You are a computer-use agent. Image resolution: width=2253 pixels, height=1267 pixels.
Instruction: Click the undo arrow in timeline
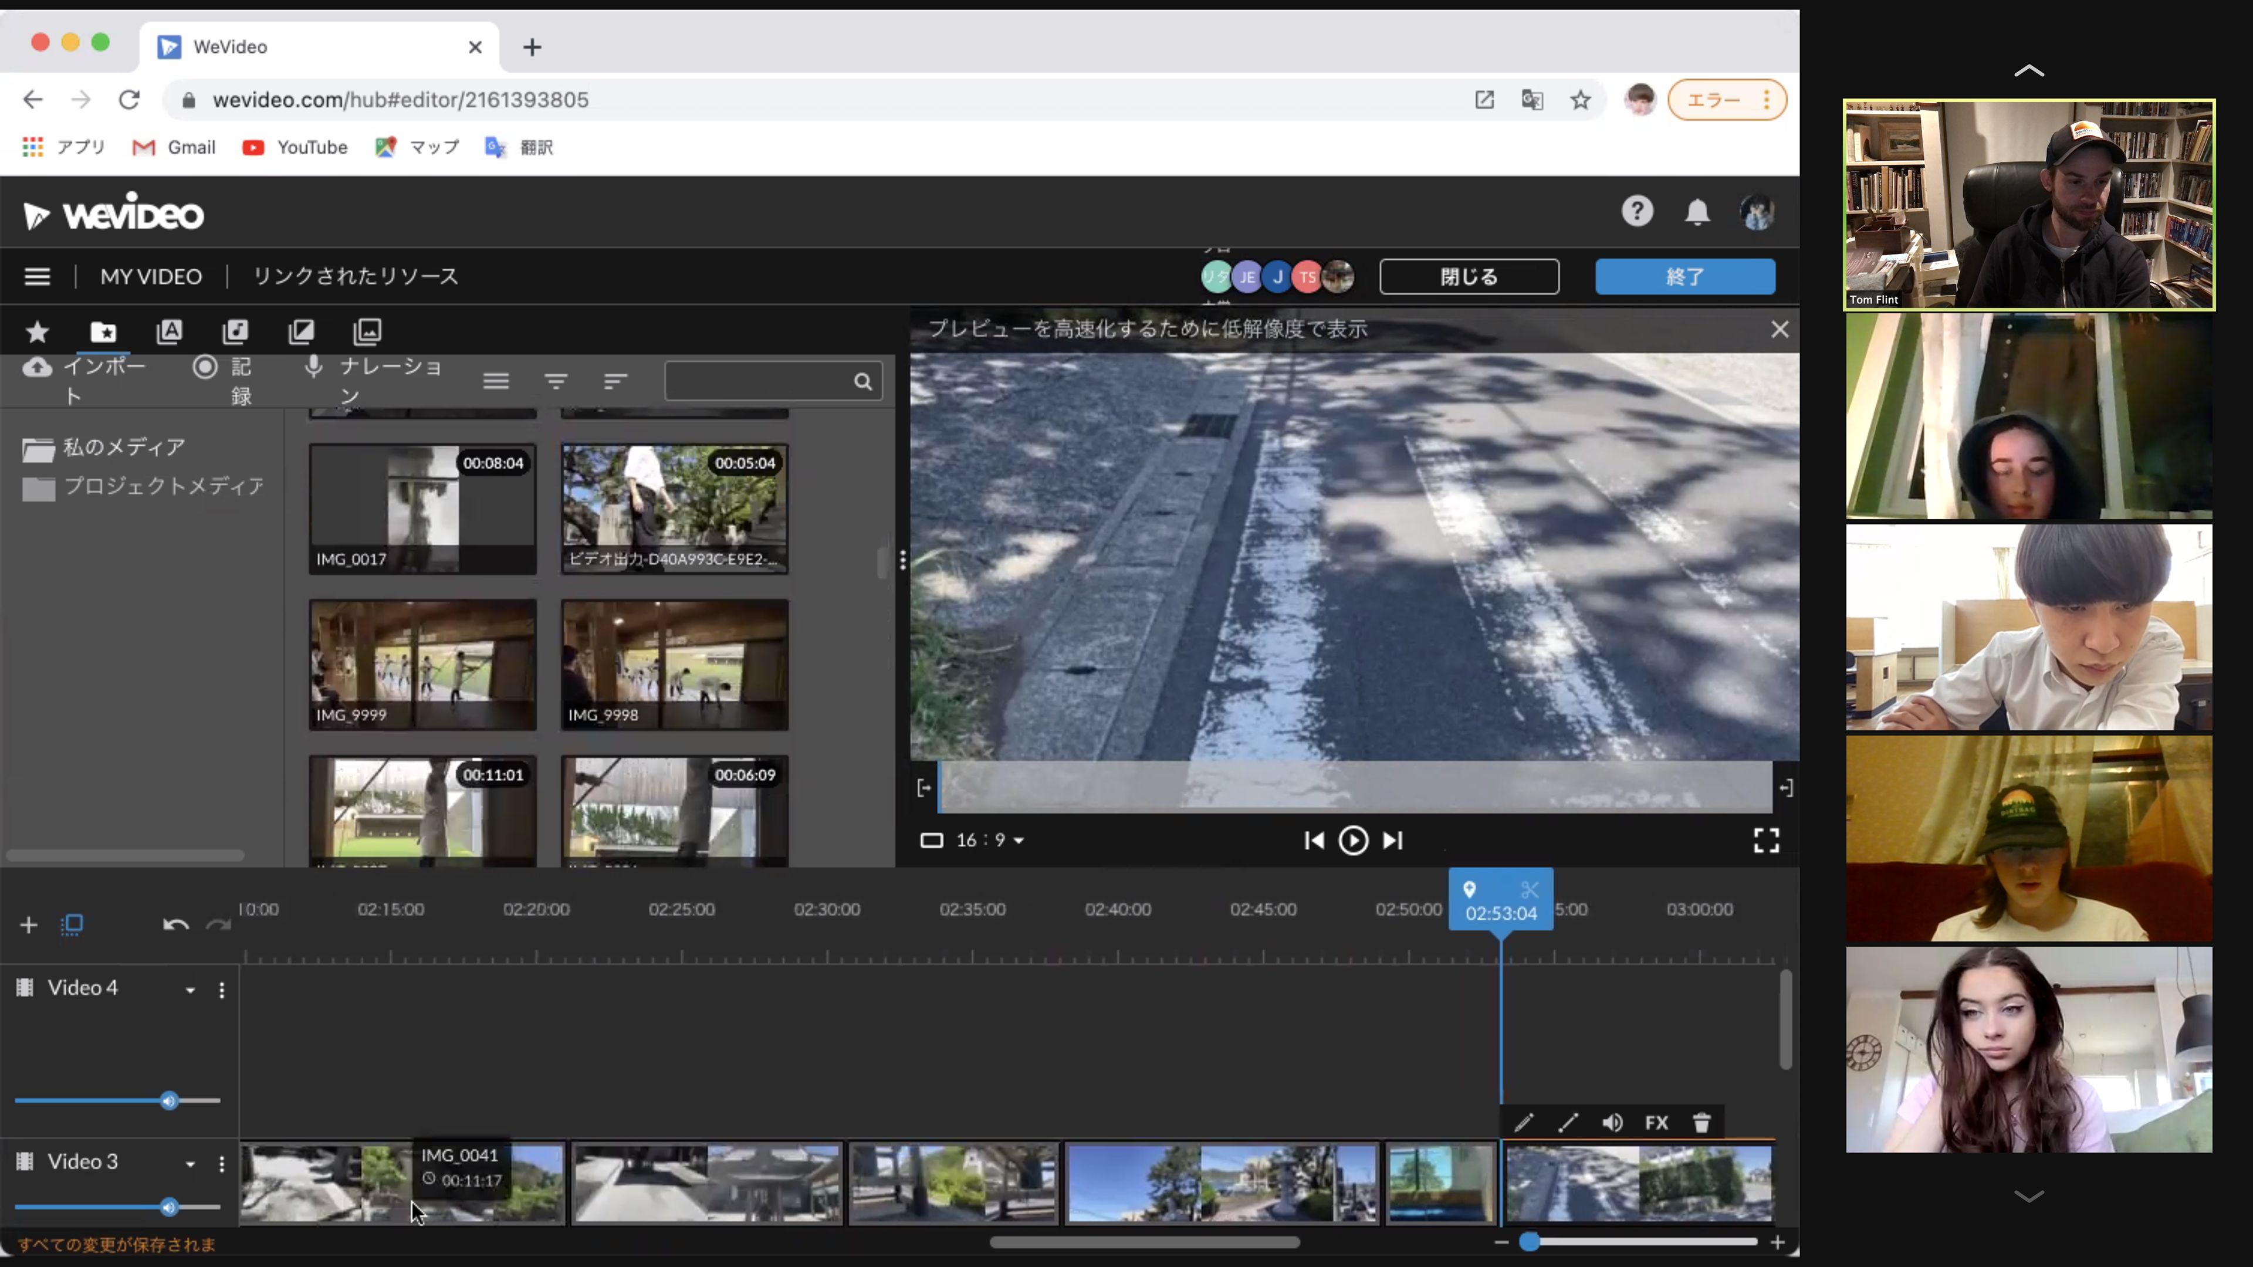(175, 925)
